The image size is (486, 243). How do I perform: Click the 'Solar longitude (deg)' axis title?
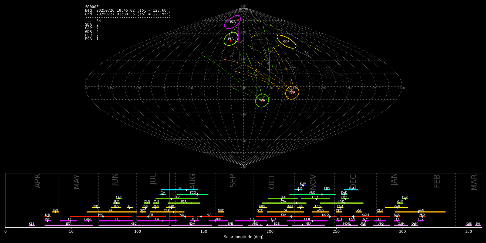point(244,237)
